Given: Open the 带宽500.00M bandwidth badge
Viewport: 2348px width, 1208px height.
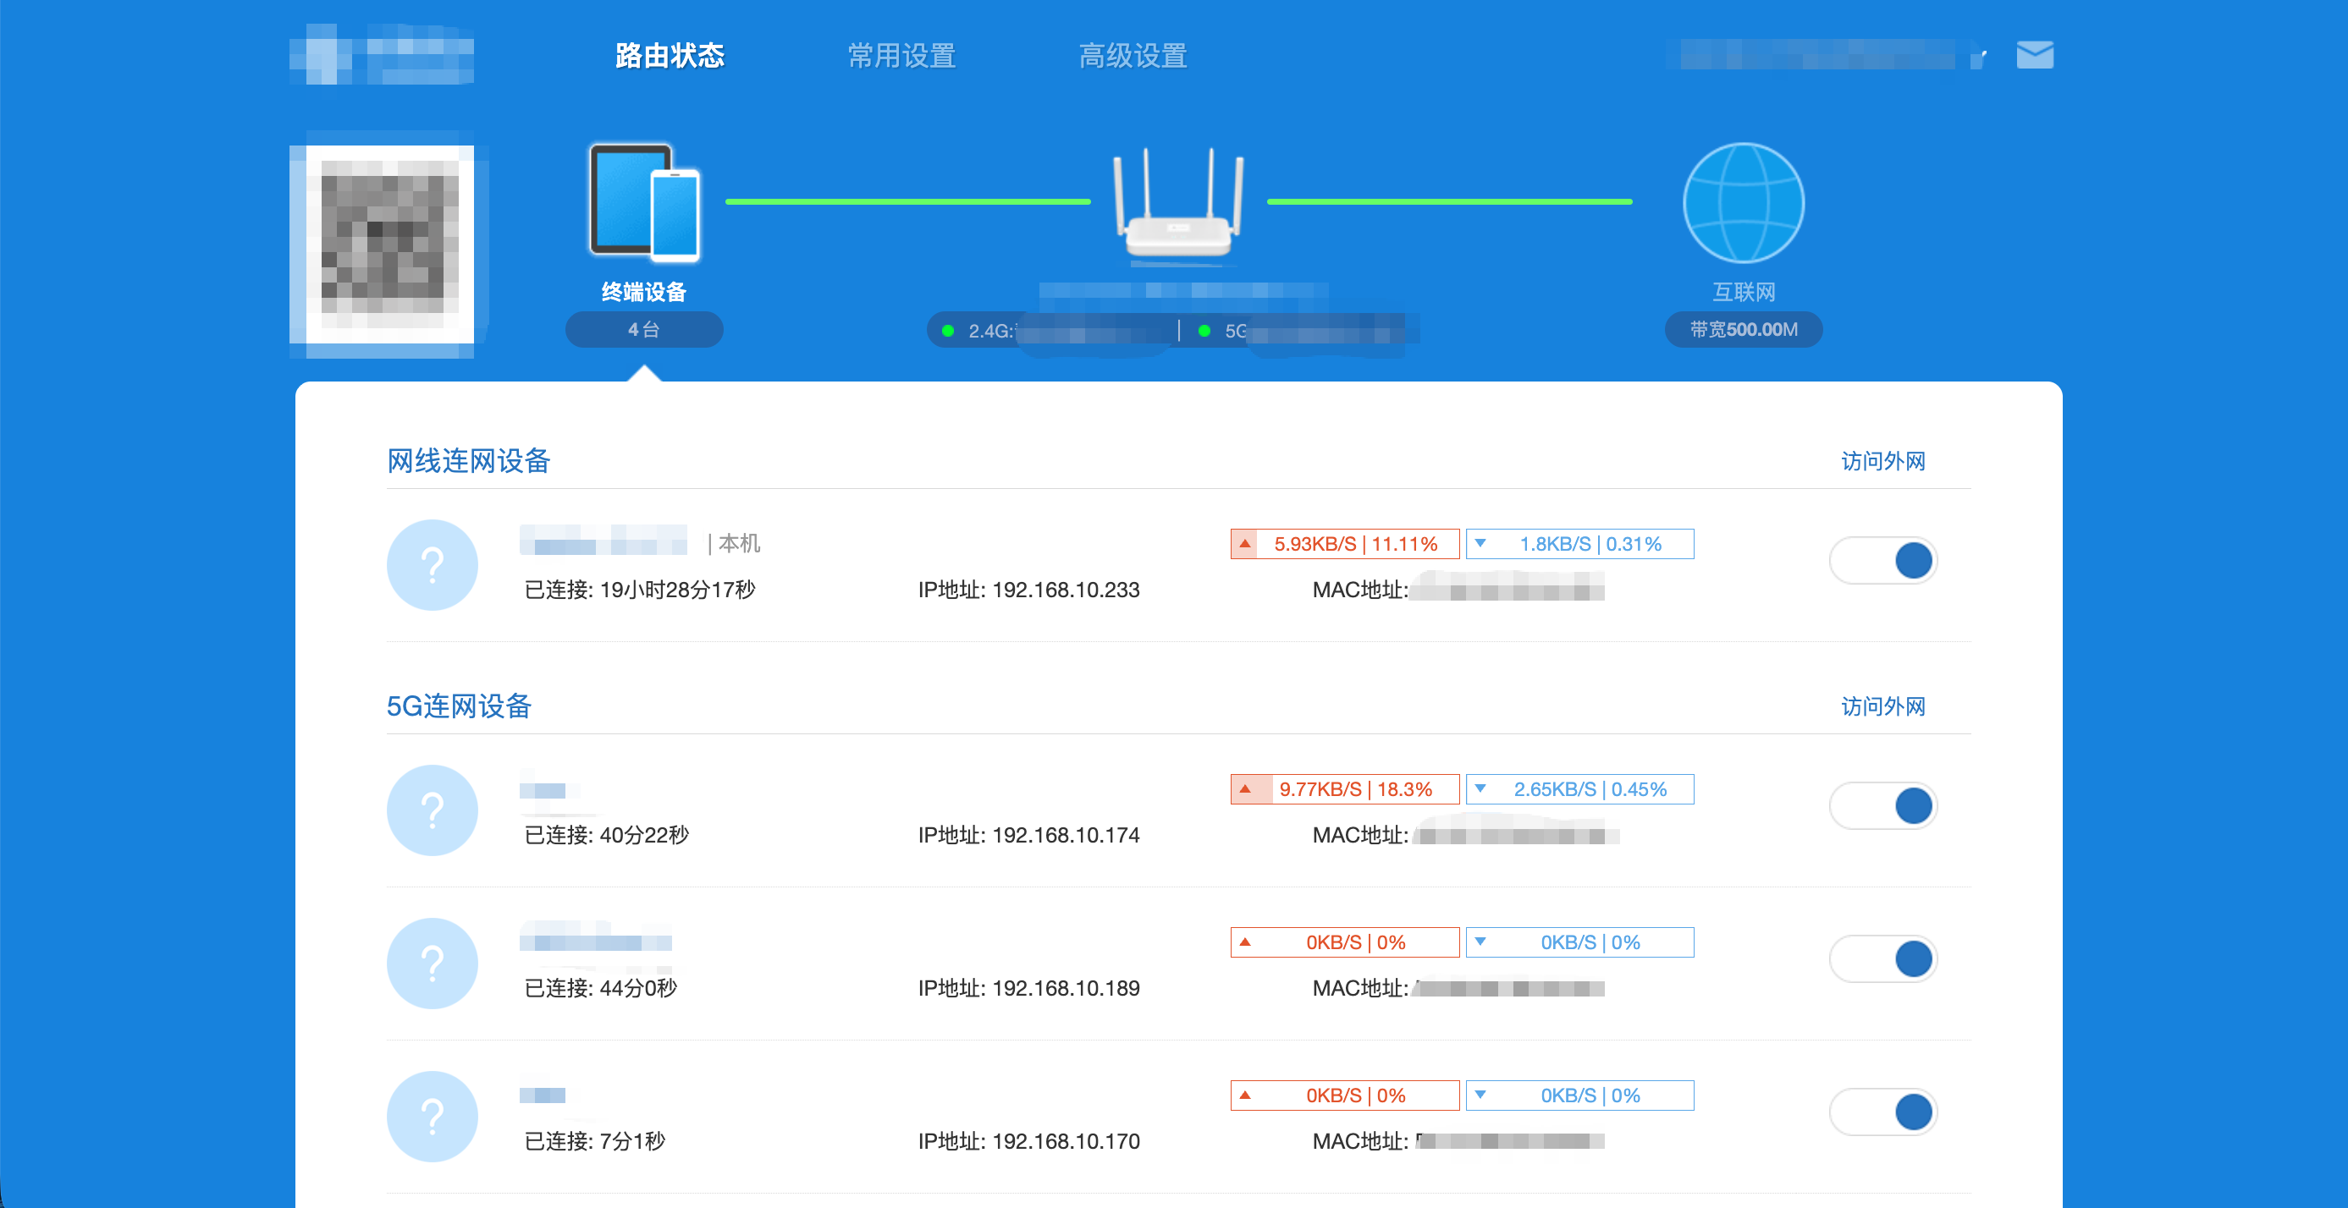Looking at the screenshot, I should click(x=1744, y=329).
